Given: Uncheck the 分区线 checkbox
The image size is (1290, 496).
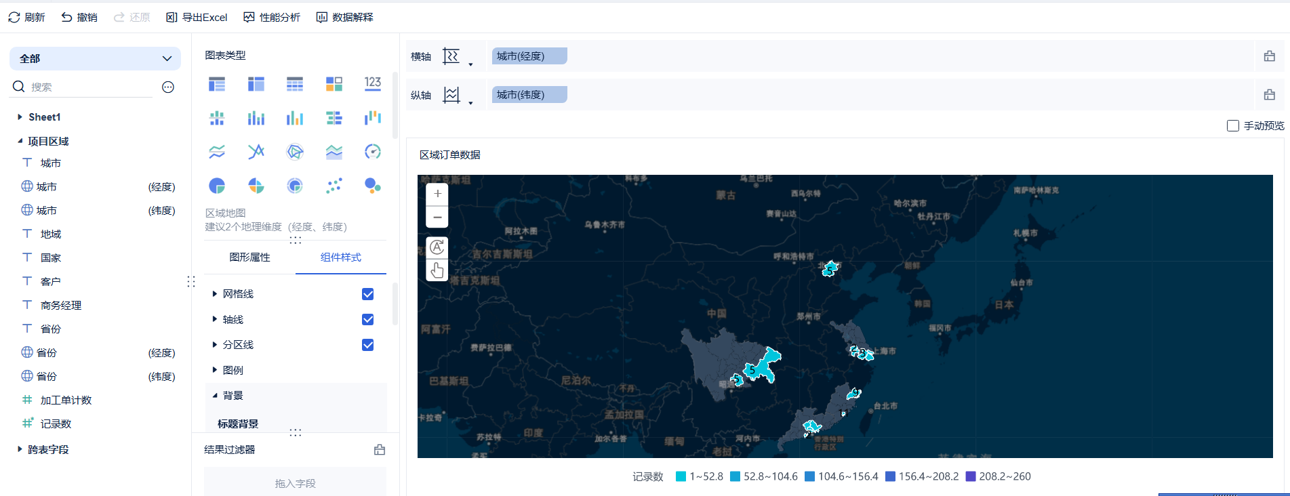Looking at the screenshot, I should pyautogui.click(x=368, y=345).
